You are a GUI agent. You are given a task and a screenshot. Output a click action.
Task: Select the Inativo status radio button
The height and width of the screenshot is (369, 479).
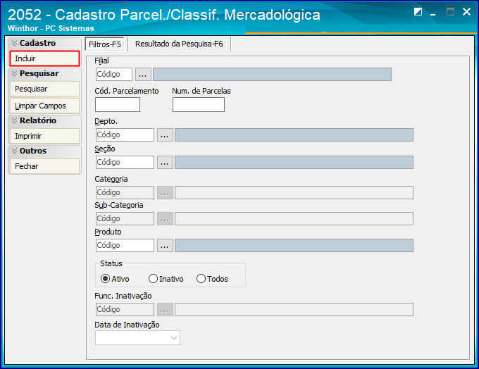click(153, 279)
